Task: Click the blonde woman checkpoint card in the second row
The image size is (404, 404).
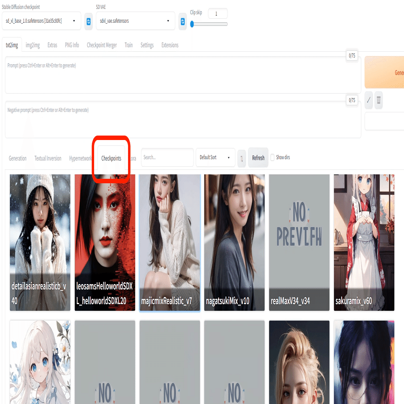Action: pos(299,362)
